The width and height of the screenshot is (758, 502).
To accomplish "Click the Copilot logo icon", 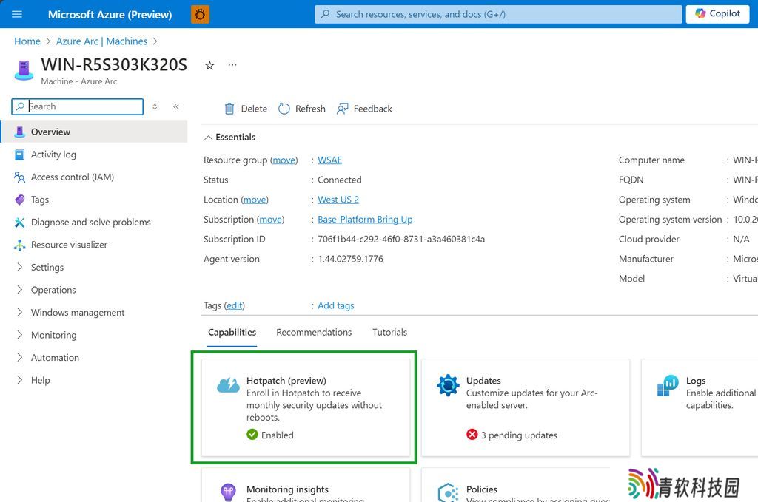I will coord(700,13).
